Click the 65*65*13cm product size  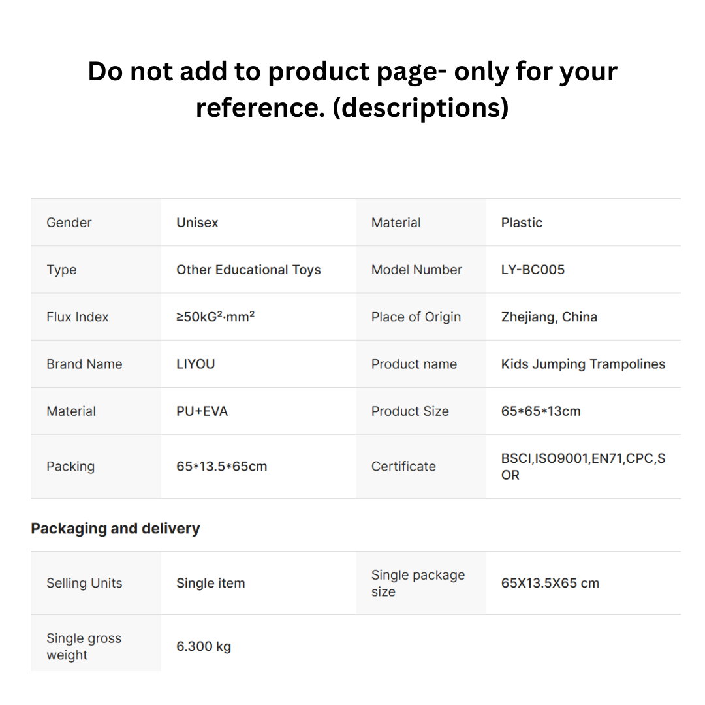click(541, 411)
